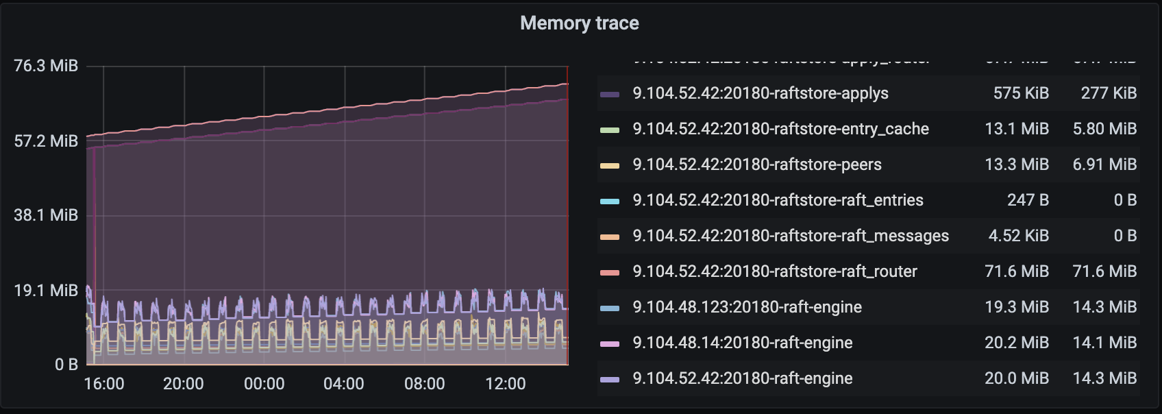Click the 19.1 MiB y-axis label
Viewport: 1162px width, 414px height.
click(46, 291)
